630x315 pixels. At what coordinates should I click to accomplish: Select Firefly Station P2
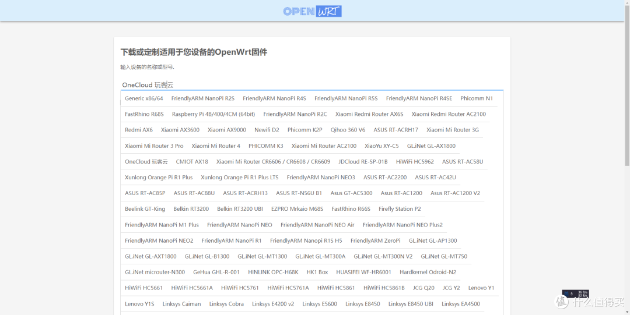click(400, 208)
